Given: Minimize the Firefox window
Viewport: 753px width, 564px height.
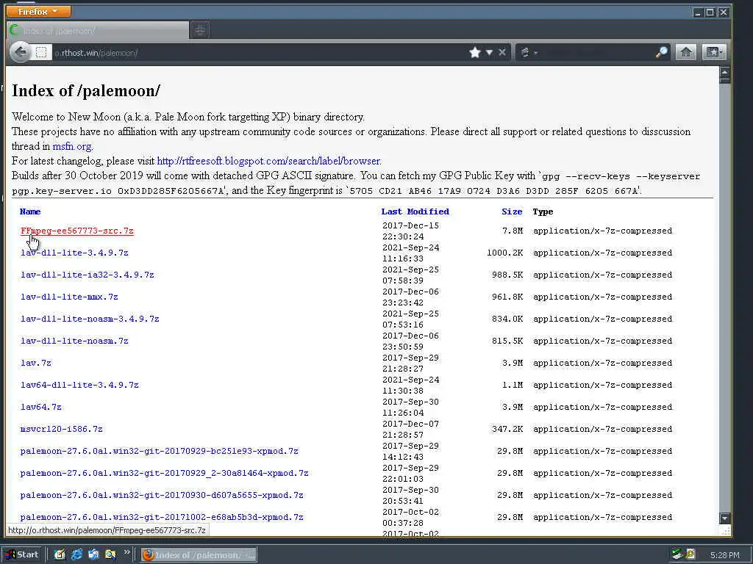Looking at the screenshot, I should click(698, 12).
